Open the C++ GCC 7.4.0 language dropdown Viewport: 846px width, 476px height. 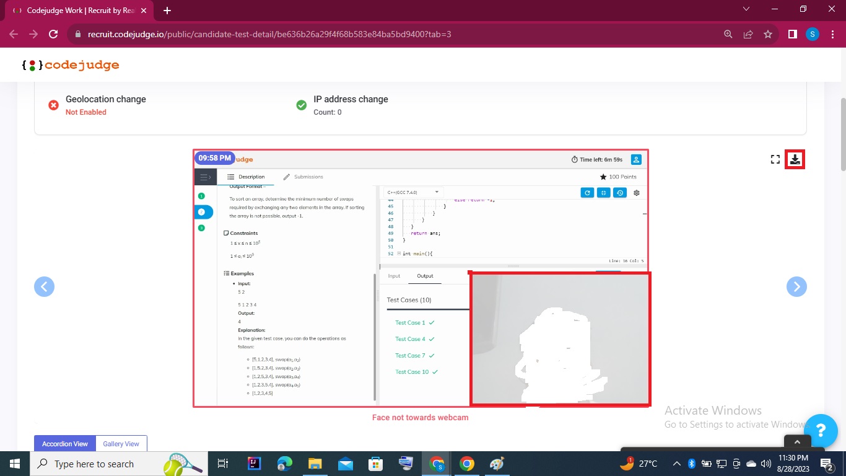(412, 192)
